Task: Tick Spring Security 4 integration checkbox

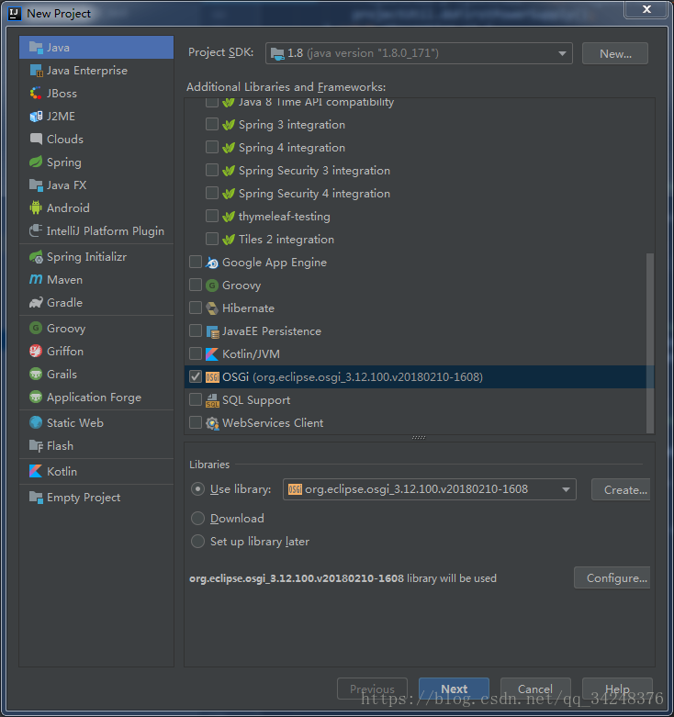Action: [x=212, y=193]
